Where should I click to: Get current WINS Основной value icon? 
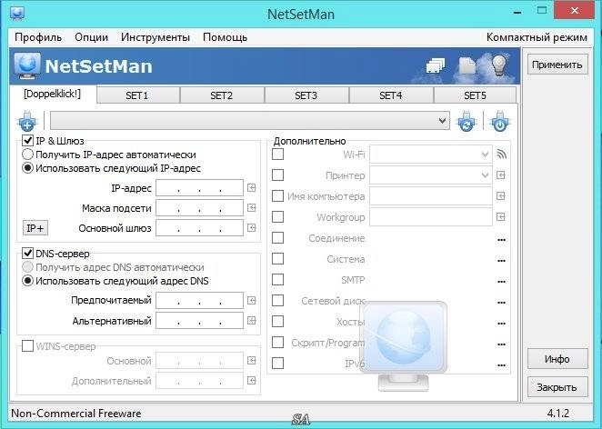(x=252, y=361)
